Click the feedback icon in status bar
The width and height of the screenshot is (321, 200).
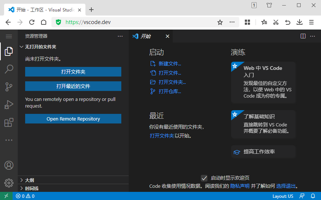302,196
